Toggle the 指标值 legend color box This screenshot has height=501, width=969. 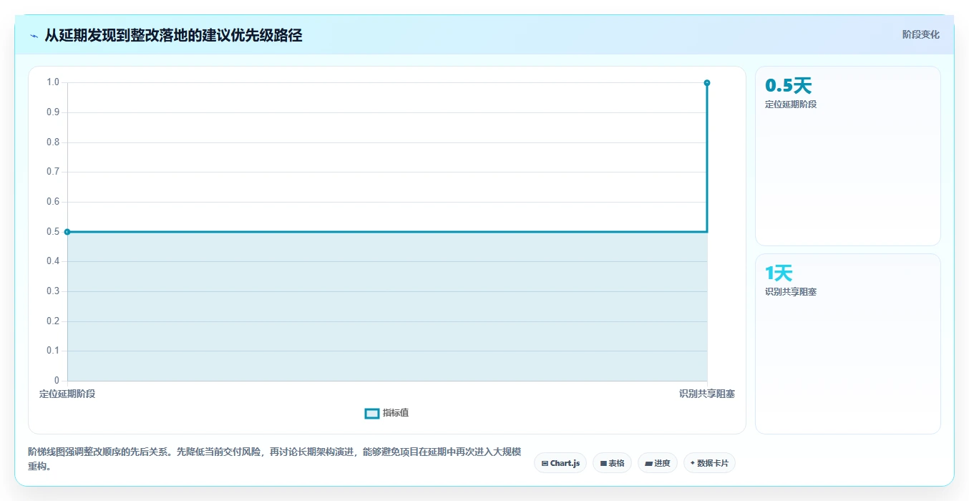tap(372, 413)
